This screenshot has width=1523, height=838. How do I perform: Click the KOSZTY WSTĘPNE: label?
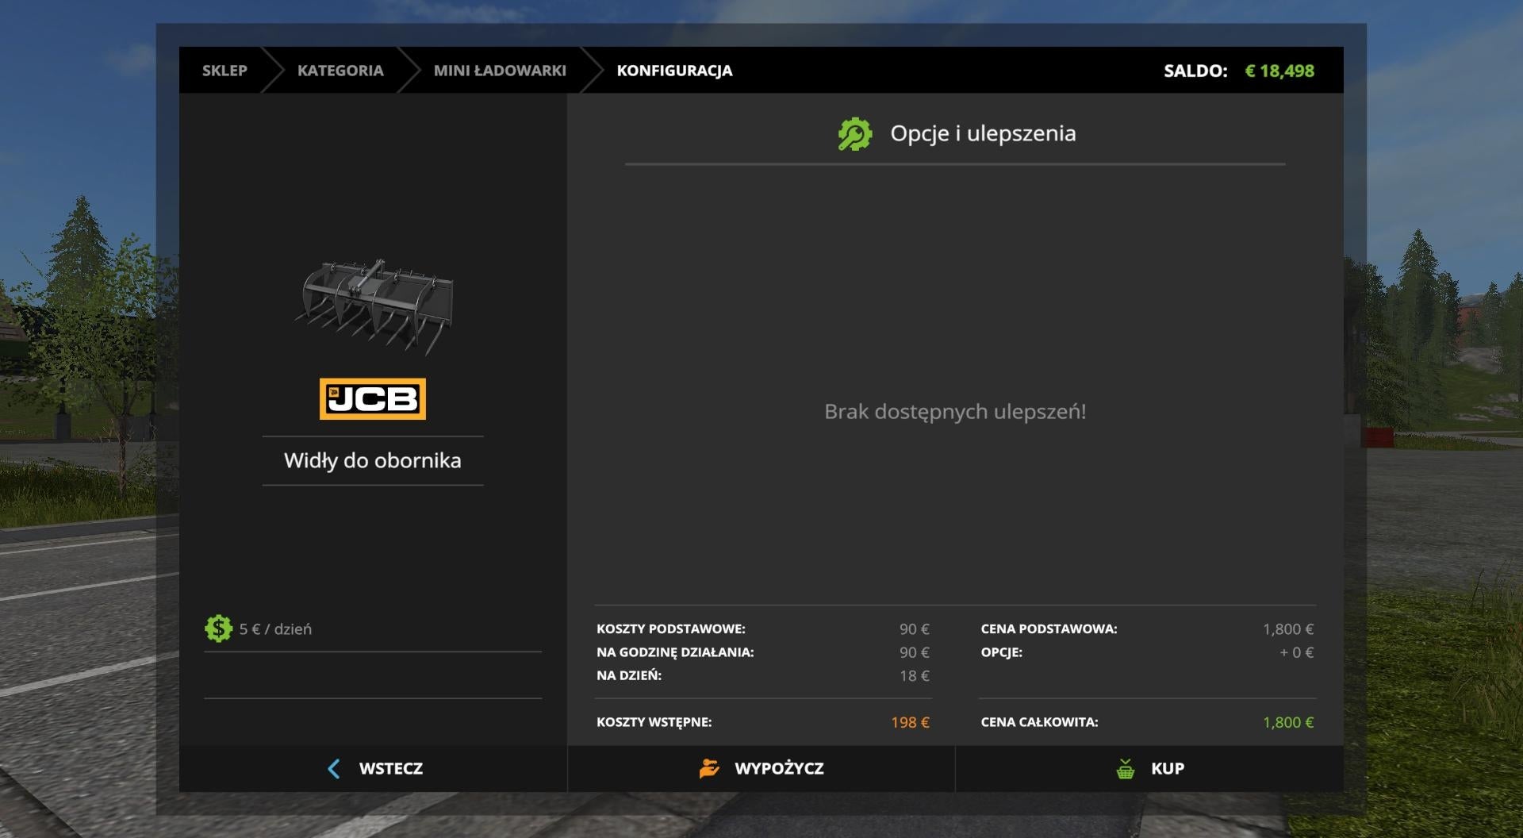[x=654, y=722]
